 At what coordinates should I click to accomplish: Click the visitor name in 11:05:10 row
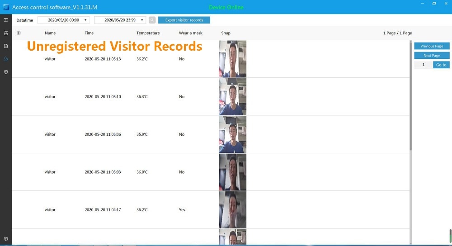pos(50,97)
